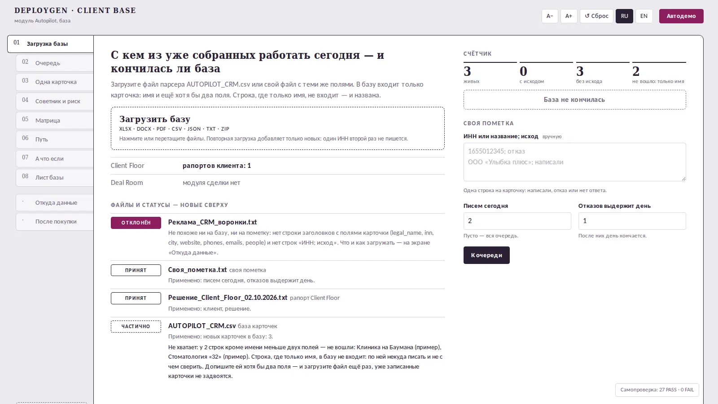Click the ИНН или название textarea

pyautogui.click(x=575, y=162)
